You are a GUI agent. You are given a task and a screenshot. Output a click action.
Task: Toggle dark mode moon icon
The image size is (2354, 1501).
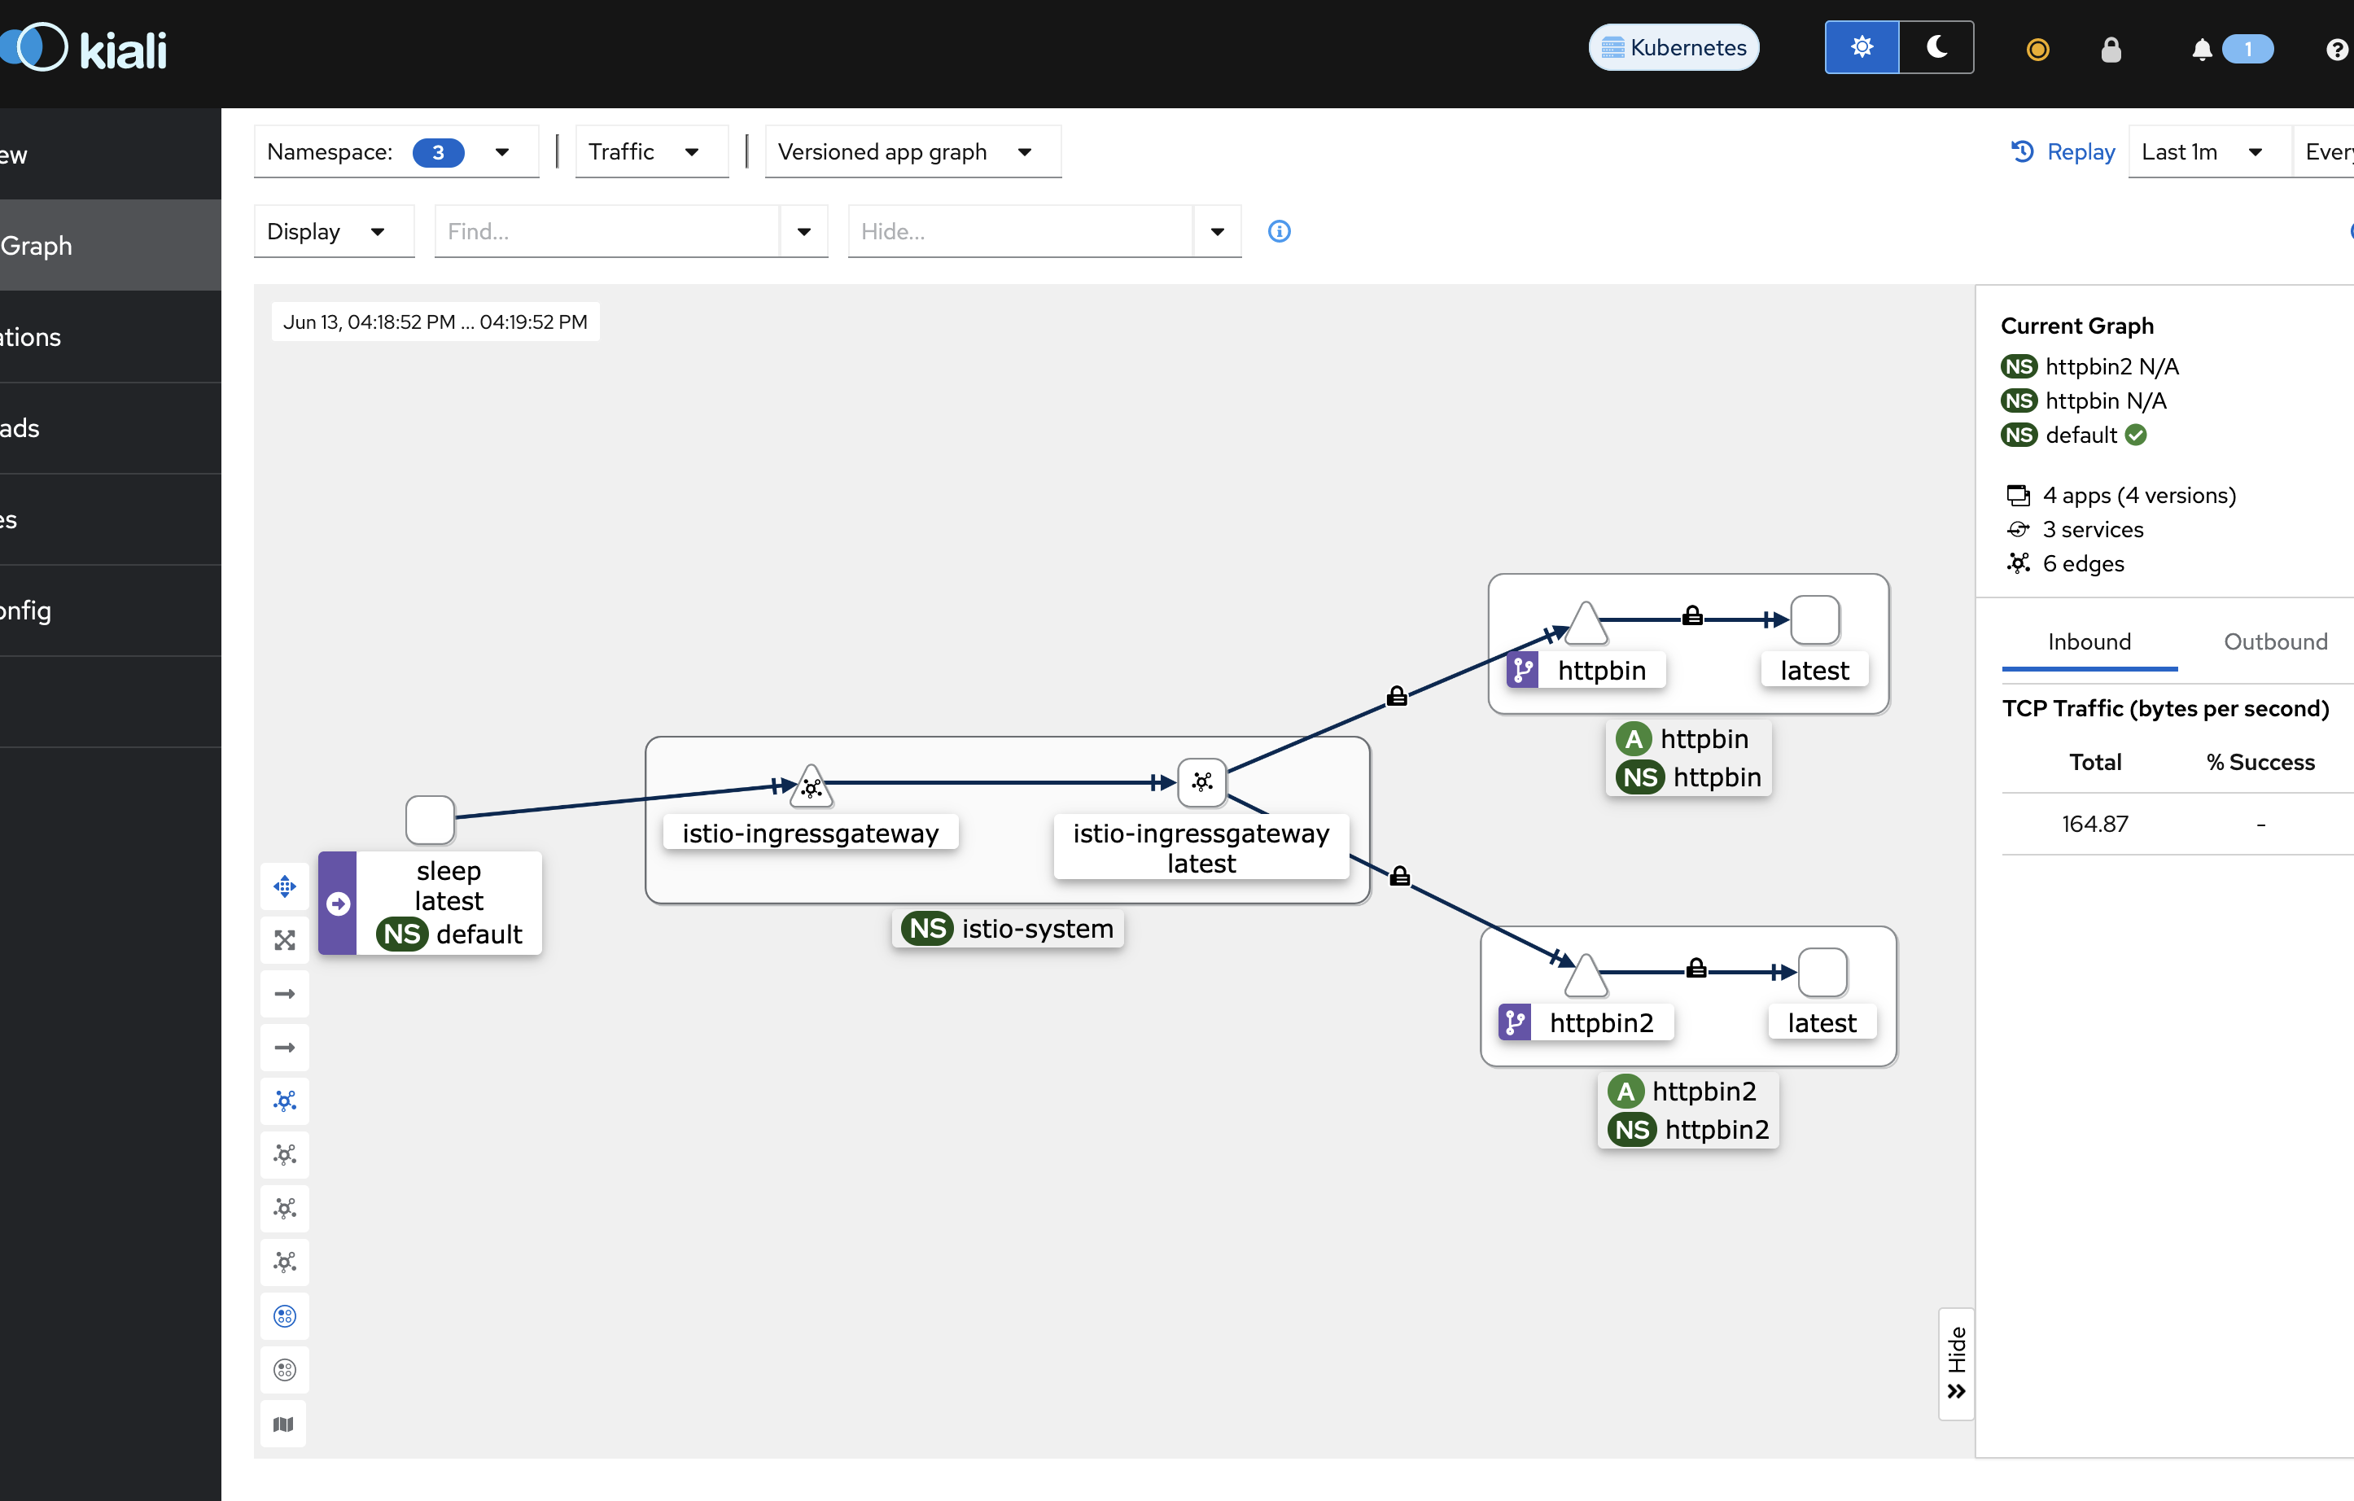(1937, 48)
